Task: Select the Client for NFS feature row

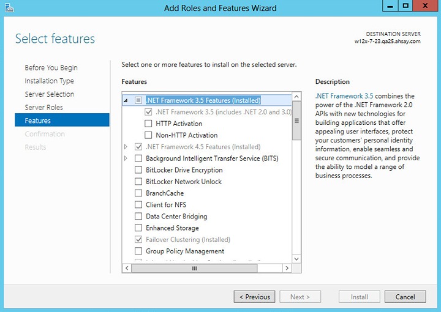Action: [x=166, y=205]
